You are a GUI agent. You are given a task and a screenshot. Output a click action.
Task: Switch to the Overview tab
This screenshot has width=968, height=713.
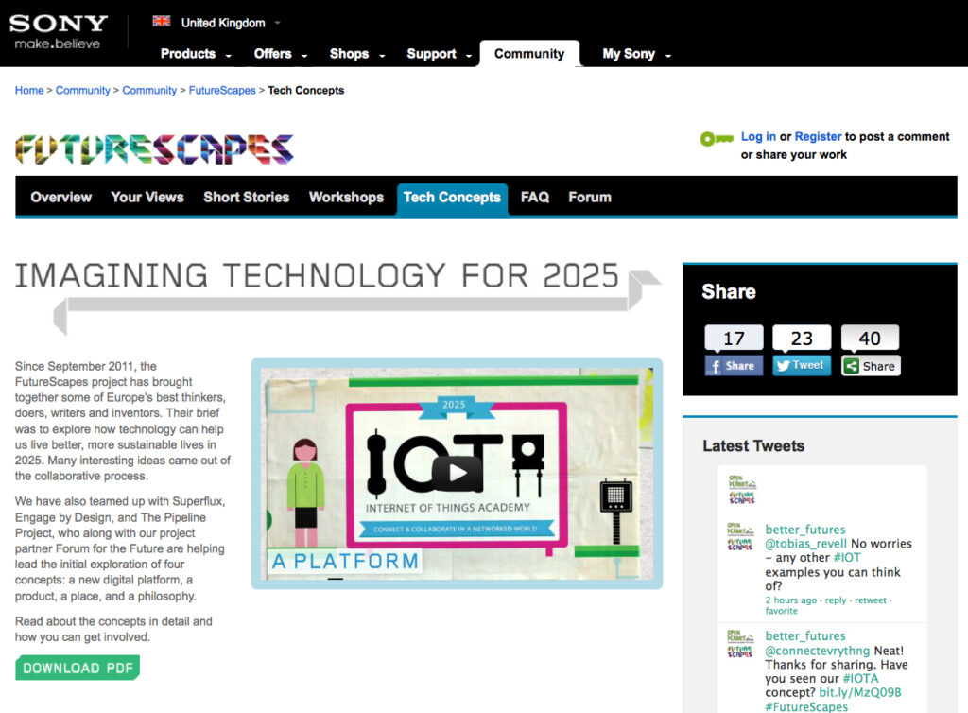[x=61, y=197]
